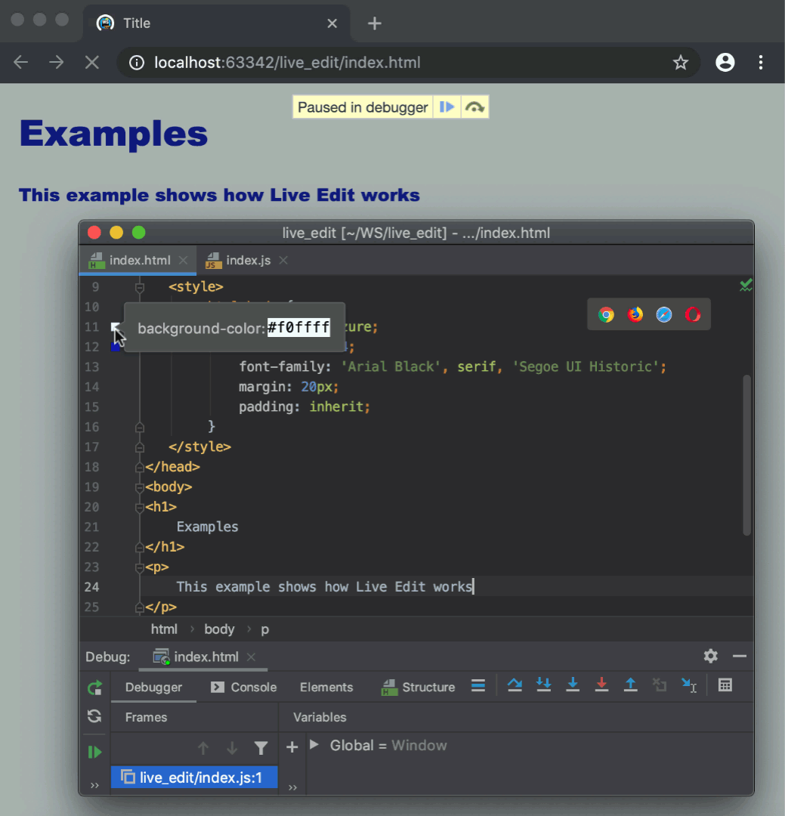Hide the Debug tool window with minimize icon
This screenshot has height=816, width=785.
(x=740, y=656)
